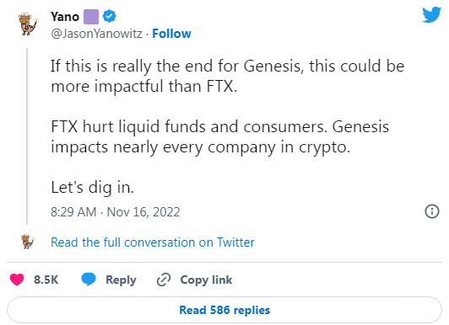Click the Yano display name
Viewport: 449px width, 325px height.
65,17
